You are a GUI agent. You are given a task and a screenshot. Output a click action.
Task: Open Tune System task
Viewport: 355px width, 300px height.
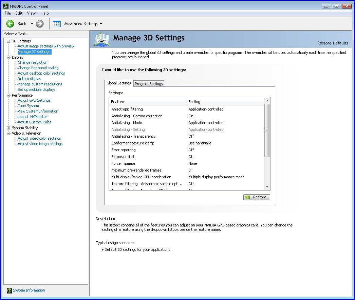[28, 106]
